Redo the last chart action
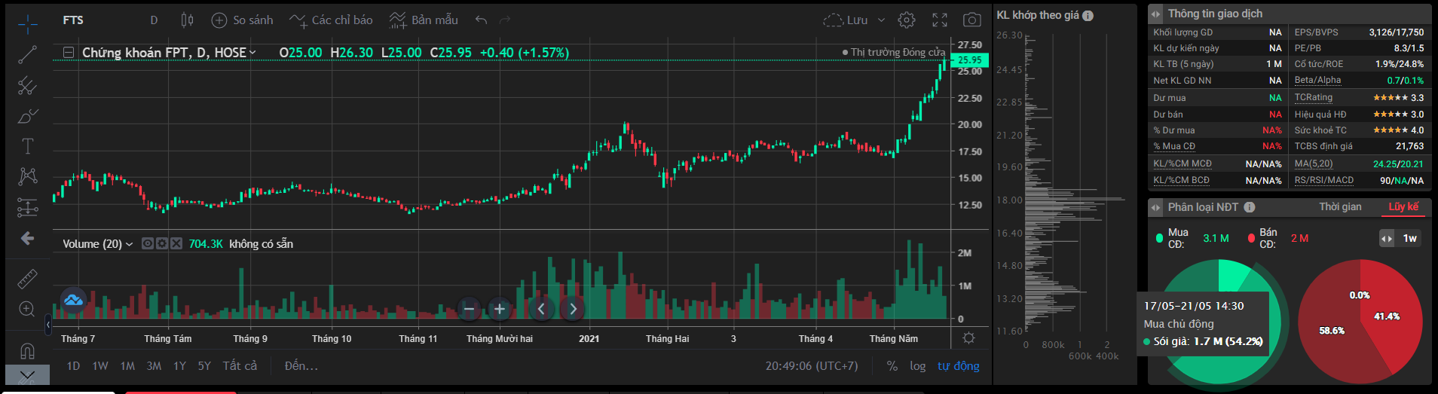Viewport: 1438px width, 394px height. click(505, 20)
